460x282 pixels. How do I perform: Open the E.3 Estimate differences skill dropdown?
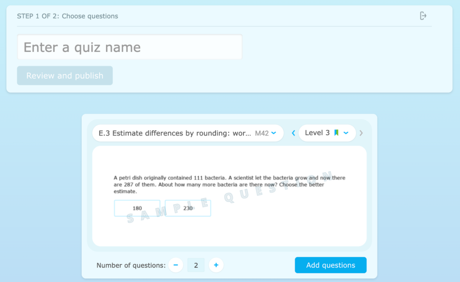tap(175, 133)
